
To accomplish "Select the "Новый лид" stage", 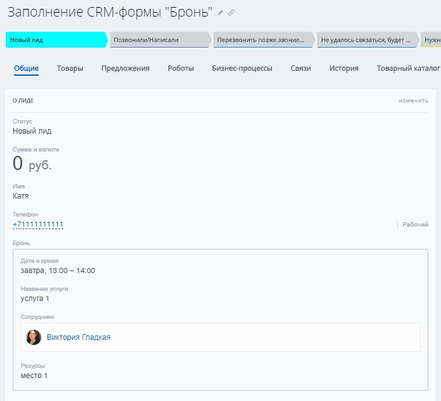I will (57, 40).
